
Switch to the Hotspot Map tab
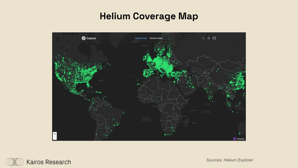pos(141,38)
